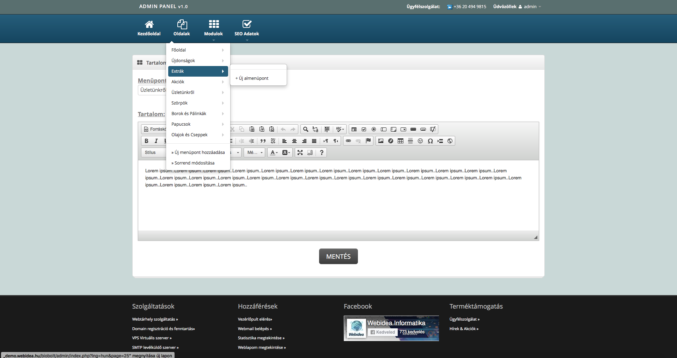
Task: Expand the admin user dropdown
Action: (532, 7)
